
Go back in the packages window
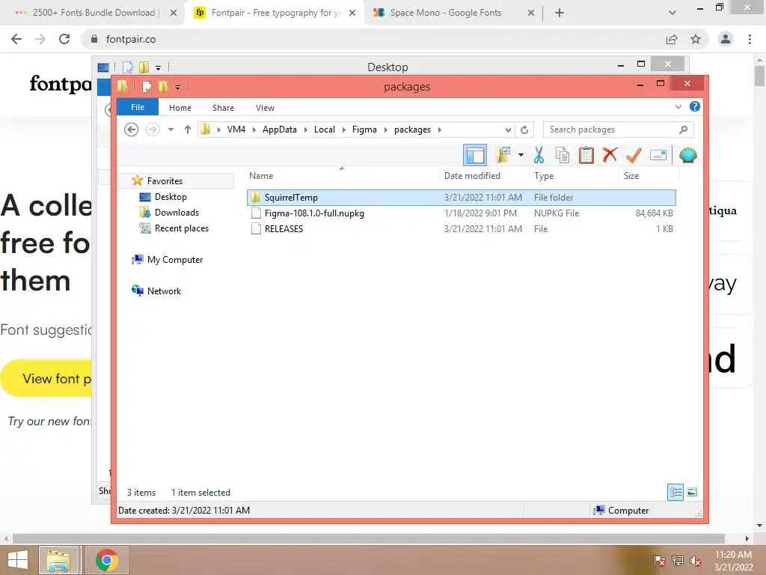click(131, 130)
